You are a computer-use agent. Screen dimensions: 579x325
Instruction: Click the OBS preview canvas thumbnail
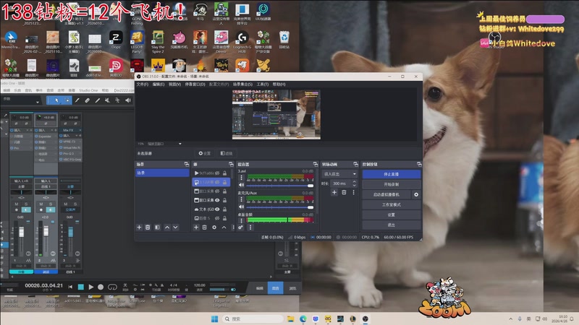[x=276, y=114]
